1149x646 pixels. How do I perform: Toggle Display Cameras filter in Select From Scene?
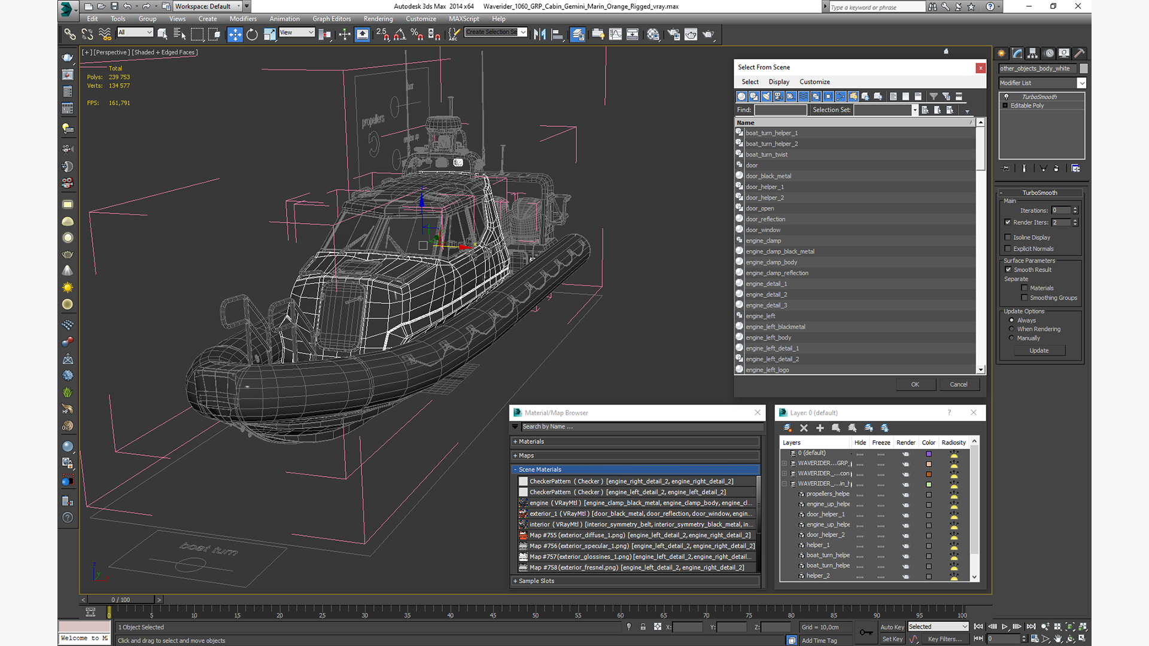[779, 96]
